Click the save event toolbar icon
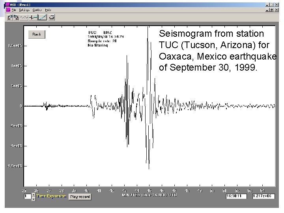The image size is (284, 213). [x=16, y=18]
